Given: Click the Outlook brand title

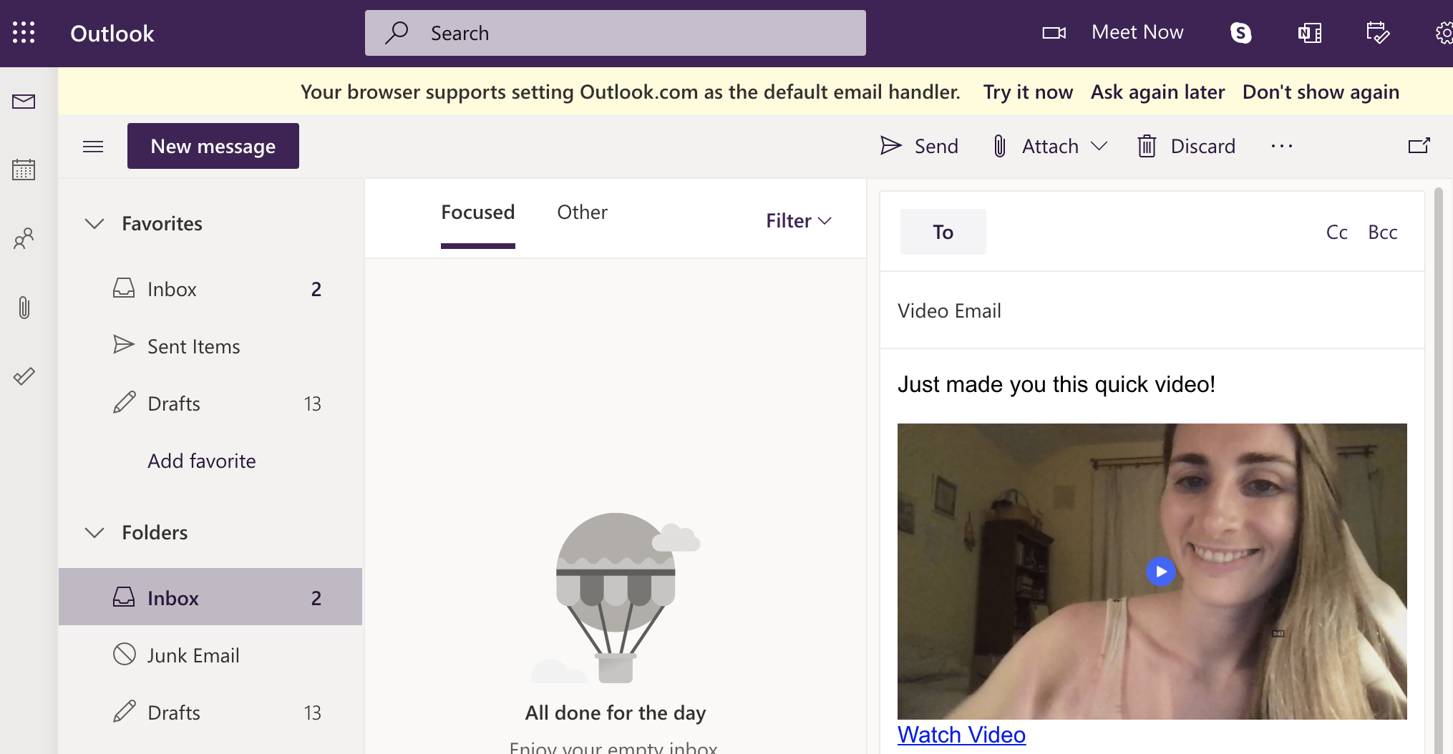Looking at the screenshot, I should tap(112, 34).
